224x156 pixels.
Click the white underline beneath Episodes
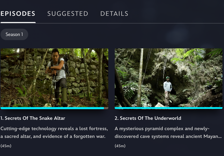click(x=18, y=23)
